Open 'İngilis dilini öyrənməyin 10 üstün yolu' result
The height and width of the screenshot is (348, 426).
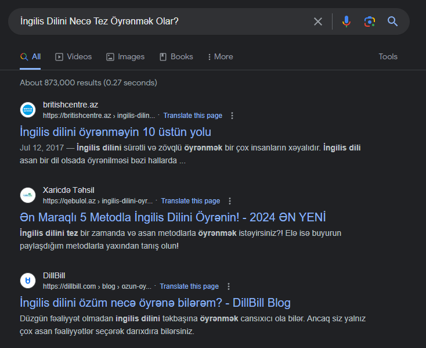(x=115, y=132)
